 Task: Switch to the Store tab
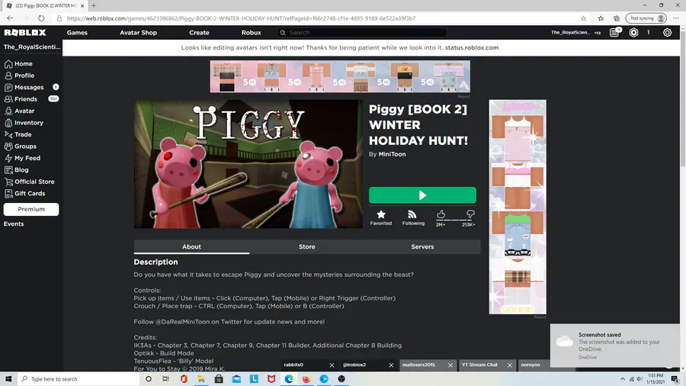307,247
